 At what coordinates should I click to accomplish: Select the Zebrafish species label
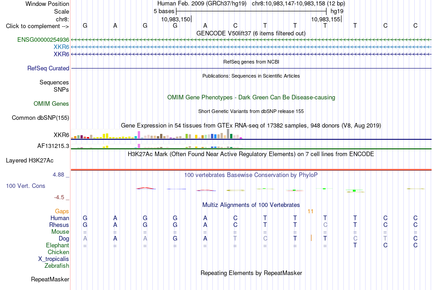pos(57,265)
